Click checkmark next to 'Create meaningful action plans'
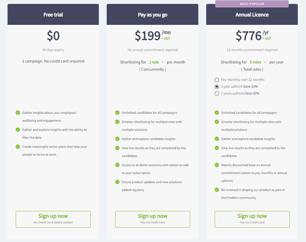Viewport: 306px width, 242px height. 18,147
